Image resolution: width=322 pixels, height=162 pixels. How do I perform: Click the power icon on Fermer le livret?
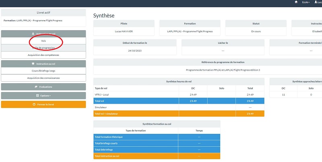point(34,105)
